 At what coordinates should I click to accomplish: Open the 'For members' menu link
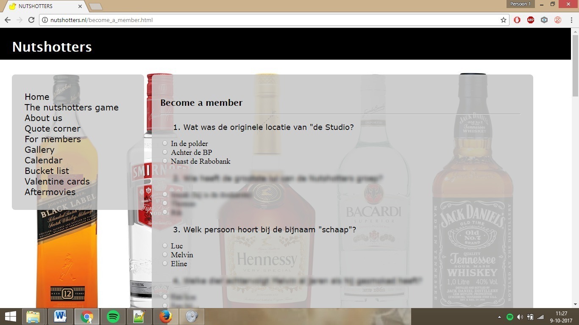pyautogui.click(x=53, y=139)
